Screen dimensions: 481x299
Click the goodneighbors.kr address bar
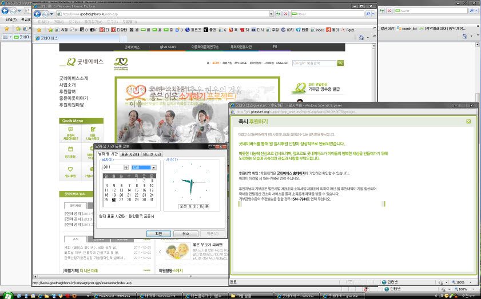[x=165, y=14]
